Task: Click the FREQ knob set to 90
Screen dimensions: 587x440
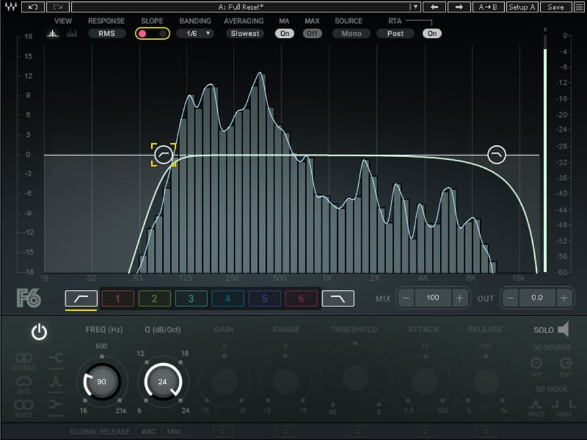Action: 101,382
